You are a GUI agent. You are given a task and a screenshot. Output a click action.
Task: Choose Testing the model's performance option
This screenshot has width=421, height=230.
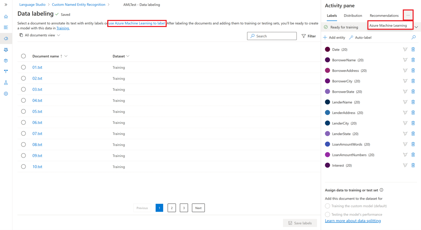[327, 214]
